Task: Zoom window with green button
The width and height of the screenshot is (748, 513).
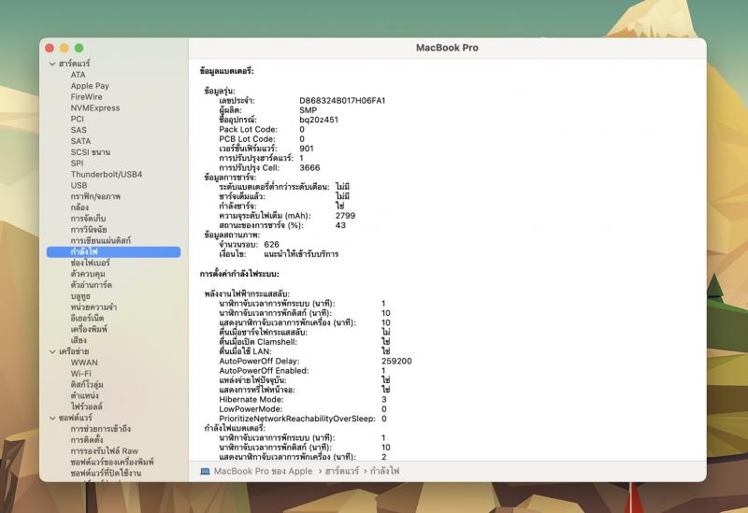Action: tap(79, 48)
